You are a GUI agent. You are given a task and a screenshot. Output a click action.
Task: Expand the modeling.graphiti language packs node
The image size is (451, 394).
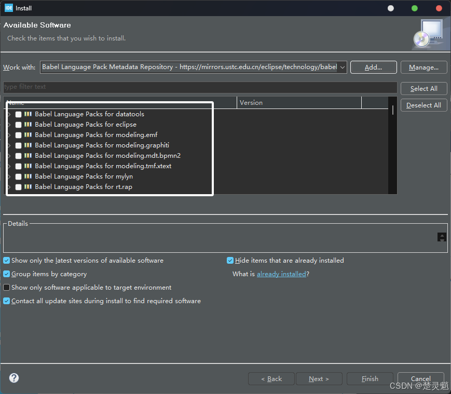(x=9, y=145)
